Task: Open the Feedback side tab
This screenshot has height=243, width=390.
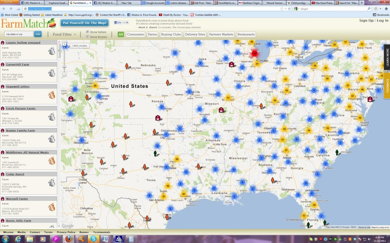Action: [x=387, y=86]
